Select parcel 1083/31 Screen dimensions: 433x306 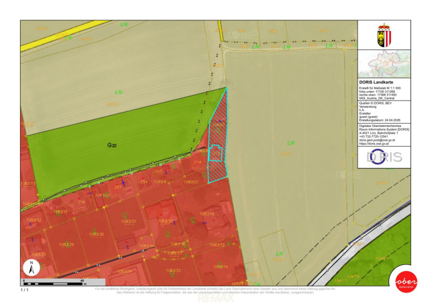pyautogui.click(x=129, y=222)
